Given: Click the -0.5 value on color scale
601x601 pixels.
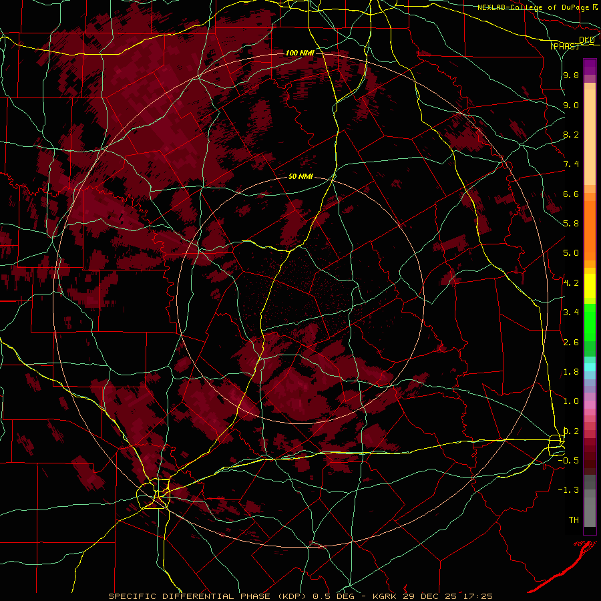Looking at the screenshot, I should pyautogui.click(x=568, y=460).
